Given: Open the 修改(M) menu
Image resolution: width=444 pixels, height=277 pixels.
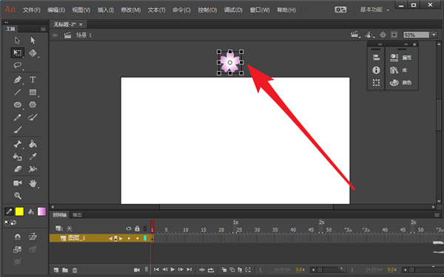Looking at the screenshot, I should coord(130,10).
